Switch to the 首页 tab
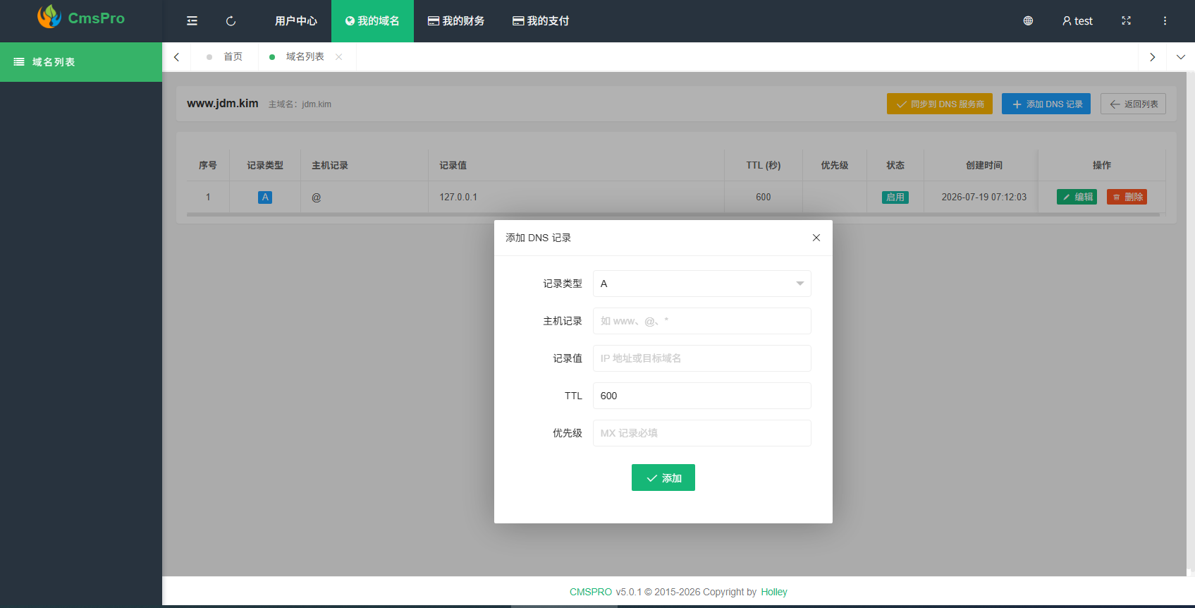This screenshot has height=608, width=1195. click(225, 57)
